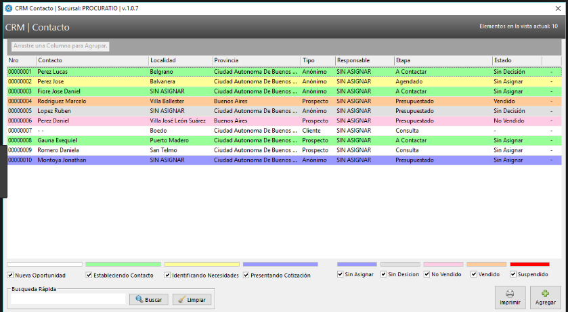Focus the Busqueda Rápida text field
568x312 pixels.
point(68,299)
